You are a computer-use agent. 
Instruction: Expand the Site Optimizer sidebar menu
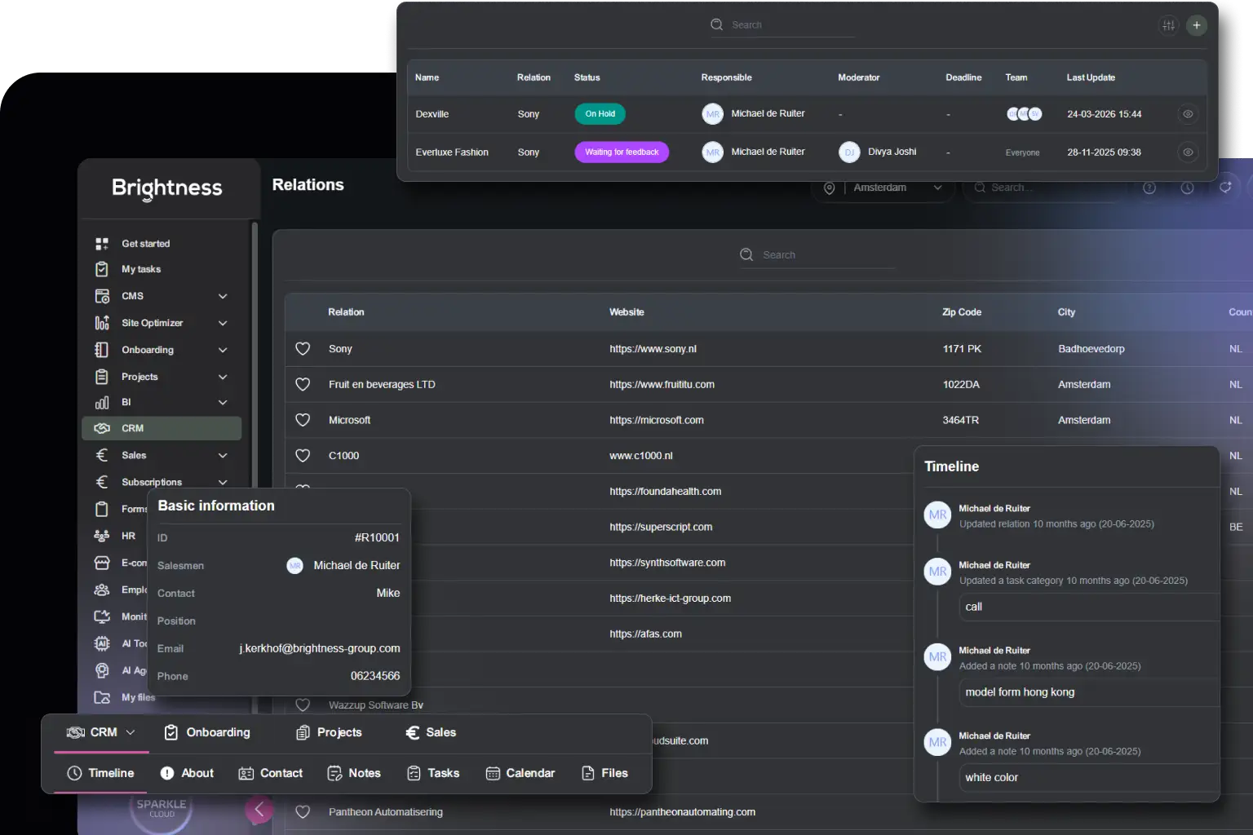[x=223, y=323]
